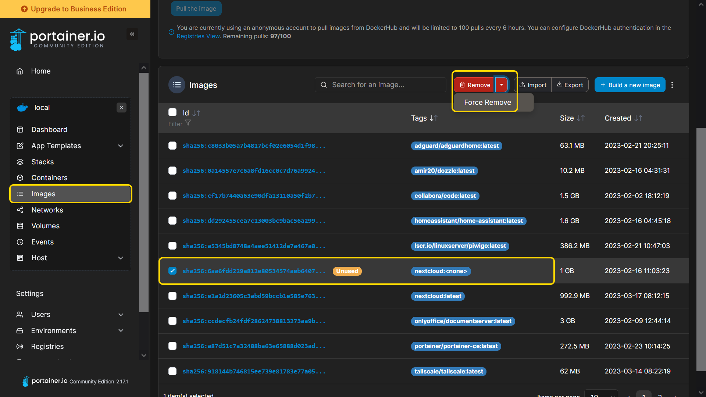Collapse the sidebar with the double-chevron icon
The image size is (706, 397).
[132, 34]
